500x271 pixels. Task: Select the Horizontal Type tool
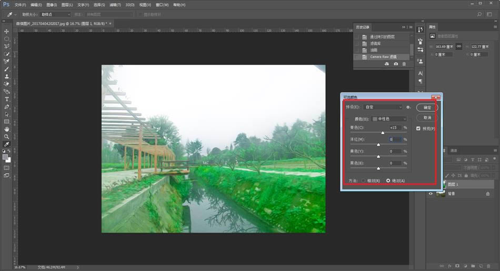7,99
